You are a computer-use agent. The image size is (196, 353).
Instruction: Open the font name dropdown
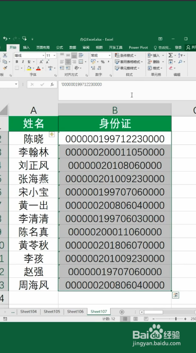tap(43, 56)
